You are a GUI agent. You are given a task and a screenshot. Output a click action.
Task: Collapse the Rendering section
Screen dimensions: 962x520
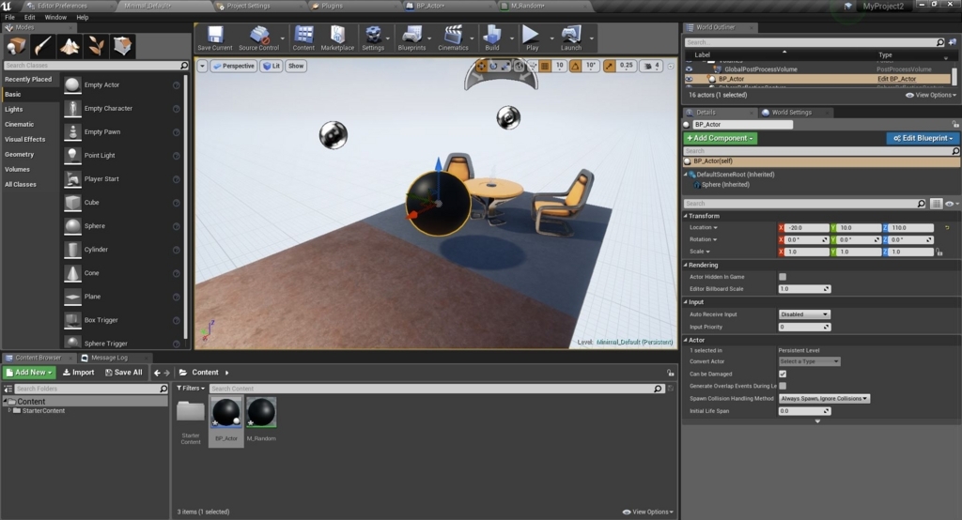(686, 265)
